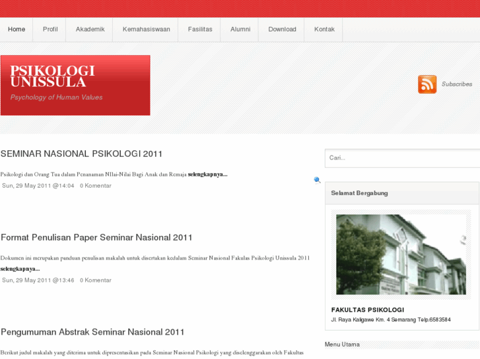Viewport: 480px width, 359px height.
Task: Open the Download menu
Action: (x=282, y=30)
